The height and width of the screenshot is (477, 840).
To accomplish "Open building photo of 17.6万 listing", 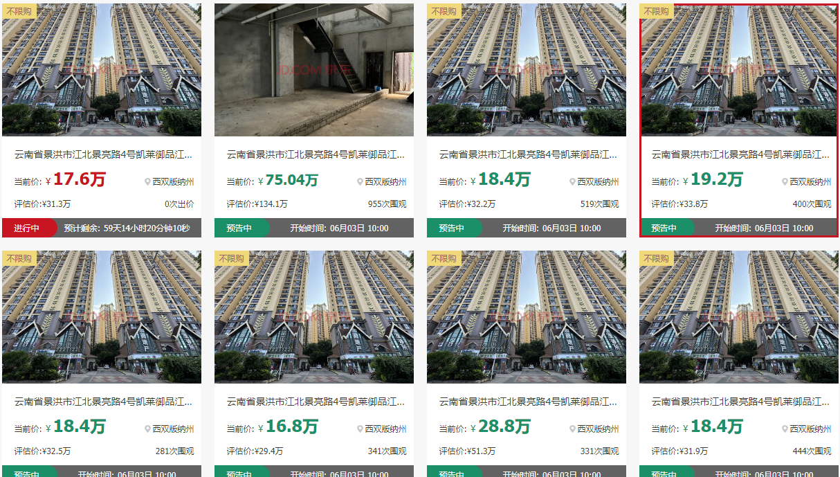I will click(102, 70).
